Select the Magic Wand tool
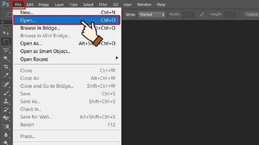 point(6,58)
